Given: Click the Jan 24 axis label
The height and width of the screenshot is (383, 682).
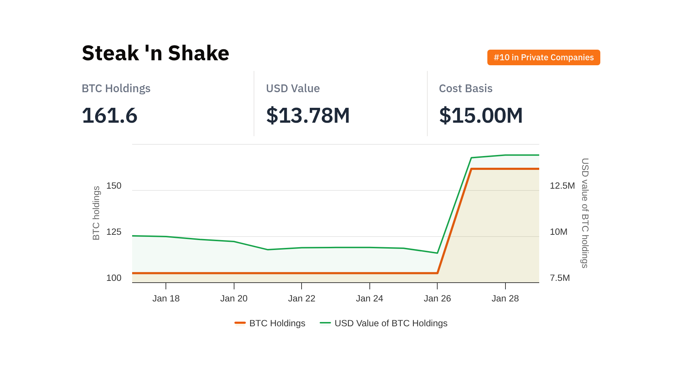Looking at the screenshot, I should pyautogui.click(x=369, y=298).
